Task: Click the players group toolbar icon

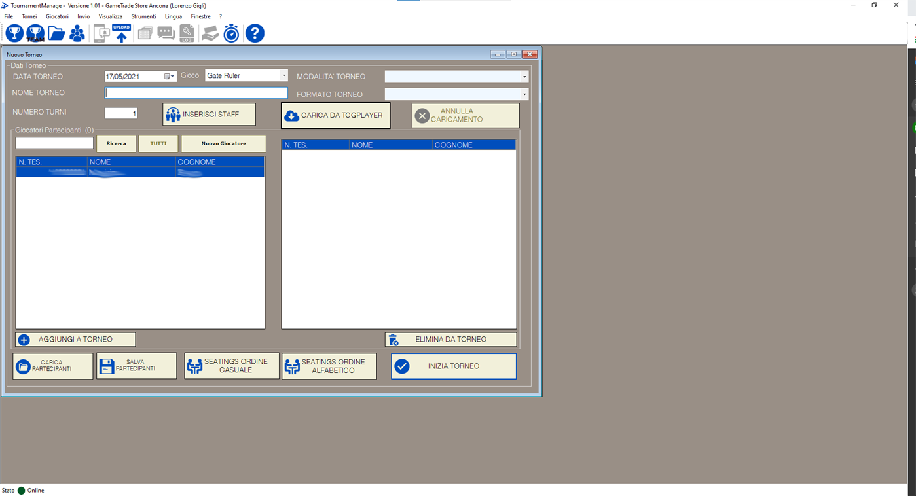Action: click(77, 33)
